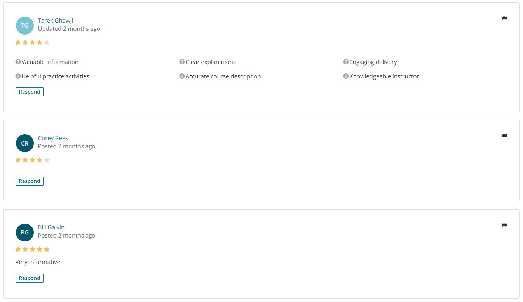Flag Tarek Ghawji's review
The width and height of the screenshot is (523, 302).
click(504, 18)
